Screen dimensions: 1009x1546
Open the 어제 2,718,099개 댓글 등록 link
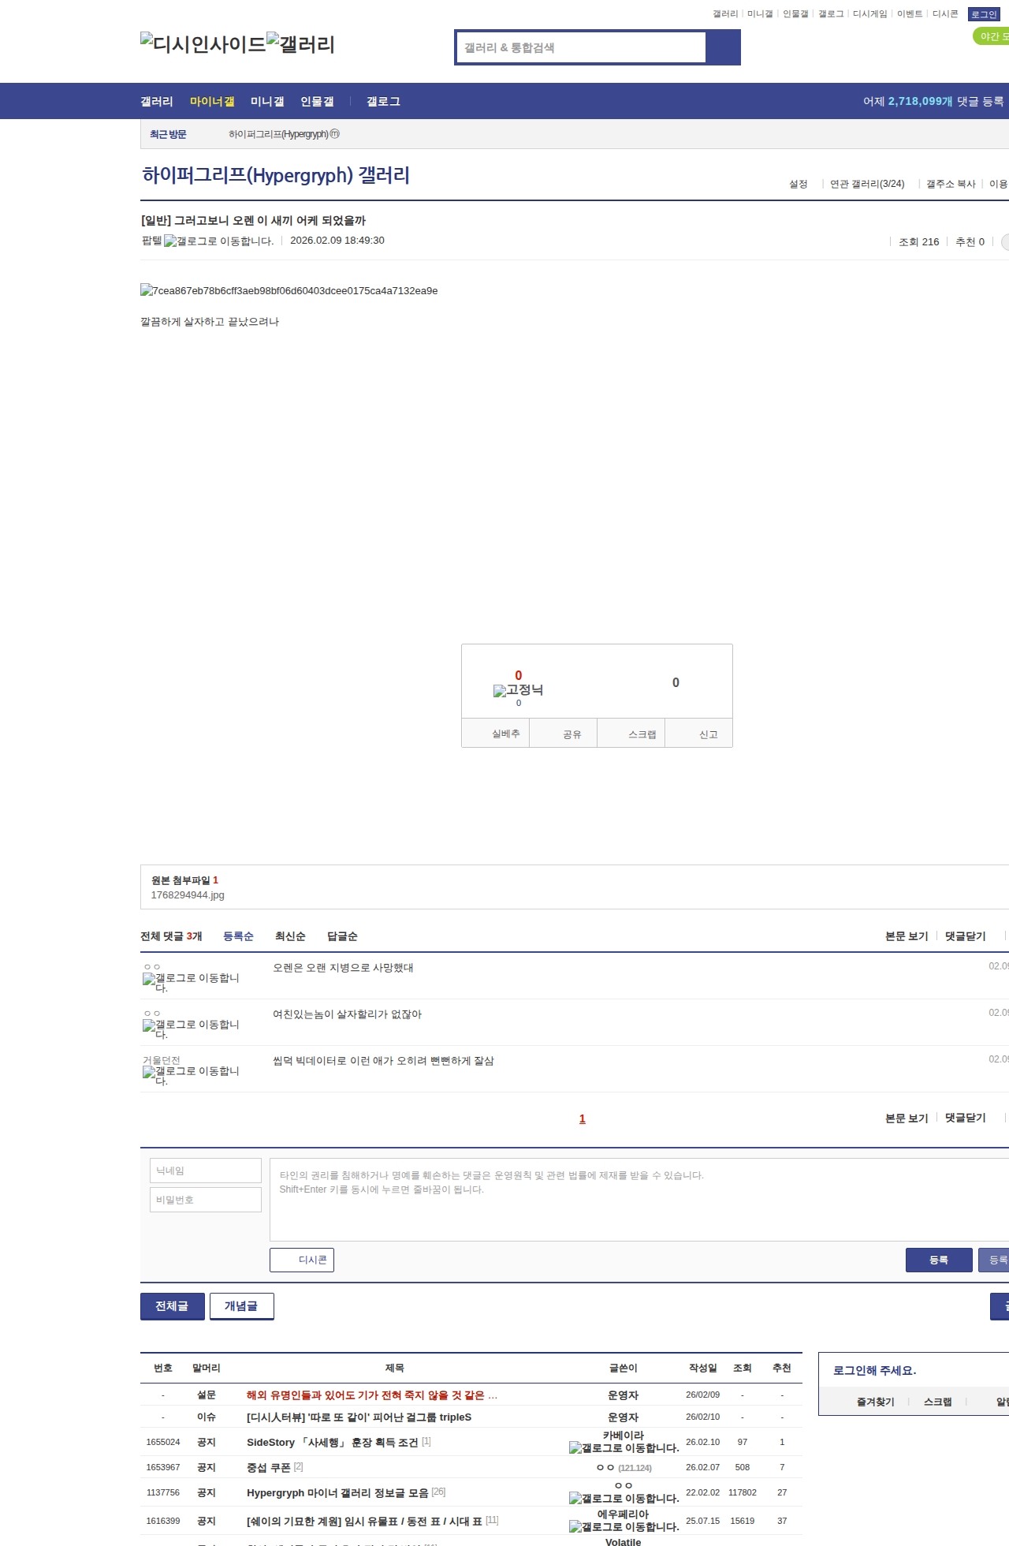(x=933, y=102)
